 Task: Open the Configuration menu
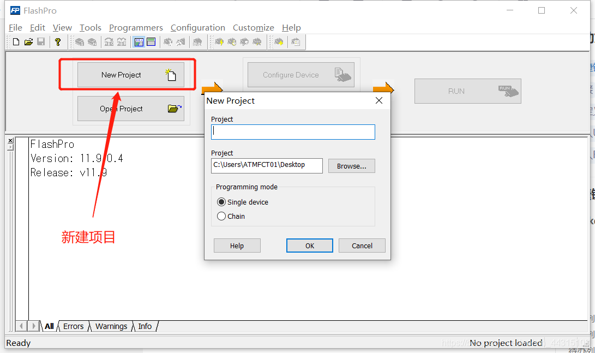tap(198, 28)
